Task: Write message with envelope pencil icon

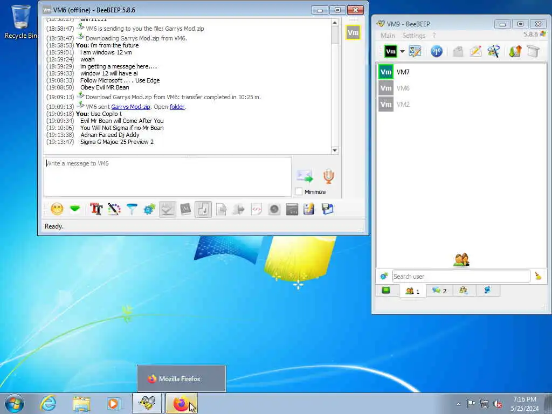Action: 475,51
